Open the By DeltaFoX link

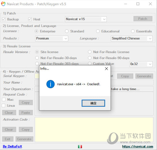(12, 146)
